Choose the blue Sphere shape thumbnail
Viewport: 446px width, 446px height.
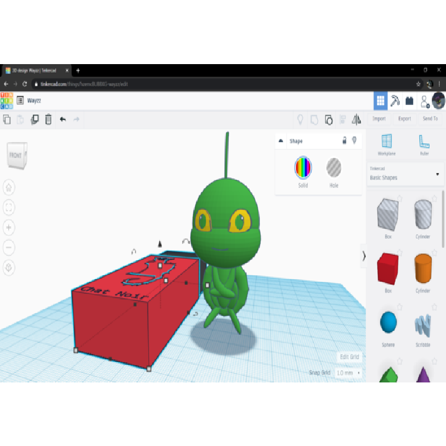[x=388, y=322]
